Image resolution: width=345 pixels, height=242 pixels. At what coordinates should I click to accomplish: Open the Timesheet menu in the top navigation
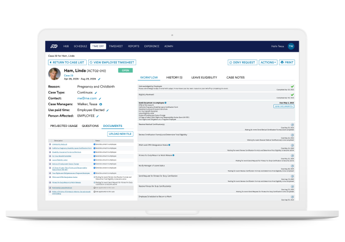115,46
